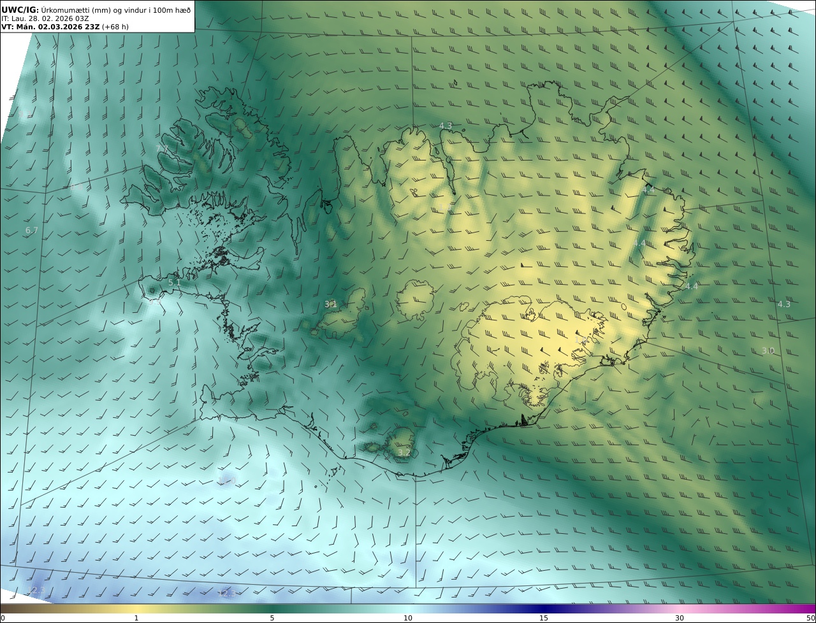Click the 7.7 value label over the Westfjords
The height and width of the screenshot is (623, 816).
tap(163, 148)
